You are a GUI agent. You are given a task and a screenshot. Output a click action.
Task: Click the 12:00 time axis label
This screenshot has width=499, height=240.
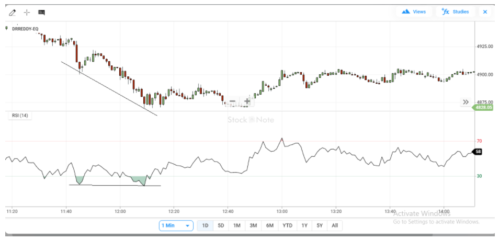[x=120, y=211]
